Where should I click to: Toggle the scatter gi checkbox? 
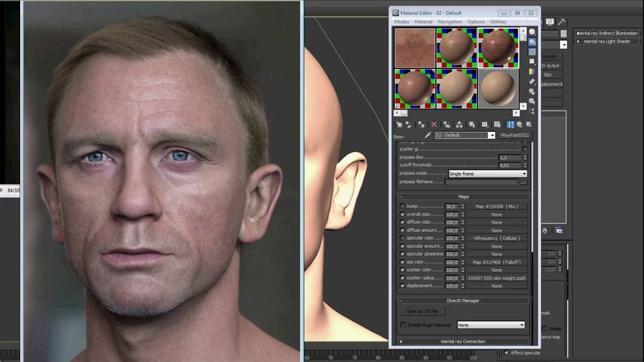pos(525,149)
